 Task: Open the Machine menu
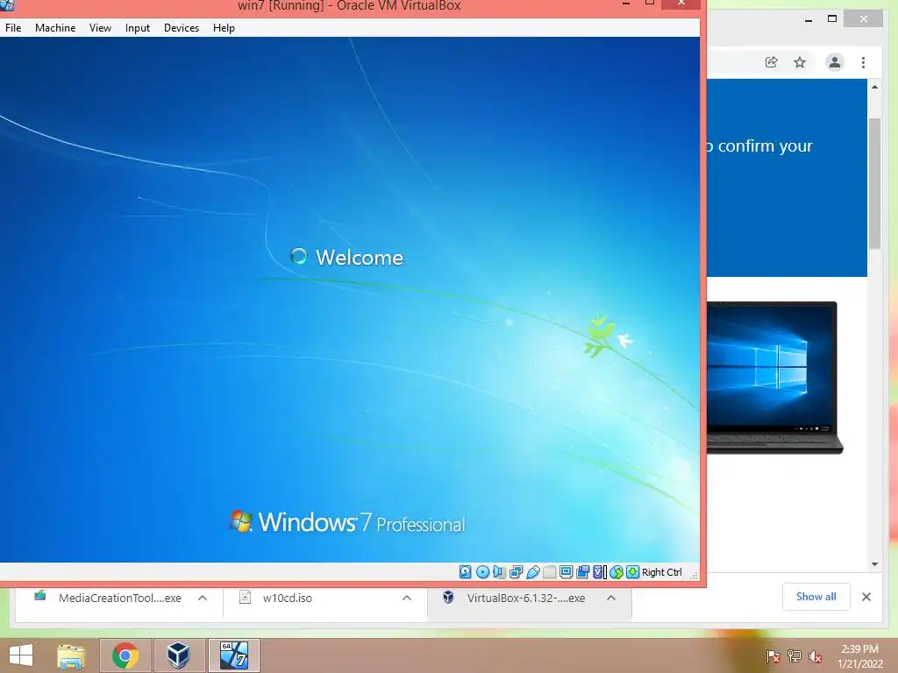(x=55, y=27)
